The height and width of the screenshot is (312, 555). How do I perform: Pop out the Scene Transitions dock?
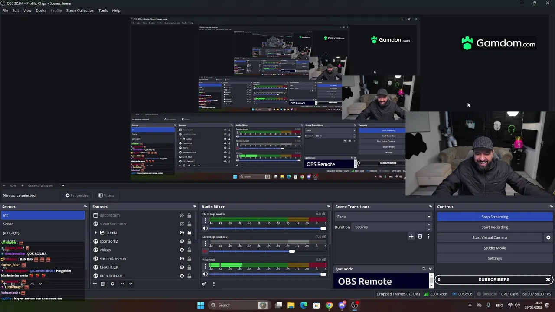coord(430,207)
